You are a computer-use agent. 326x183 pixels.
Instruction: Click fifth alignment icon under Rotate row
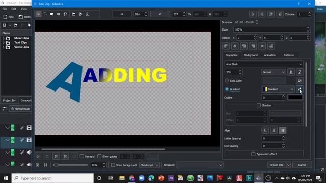(262, 46)
